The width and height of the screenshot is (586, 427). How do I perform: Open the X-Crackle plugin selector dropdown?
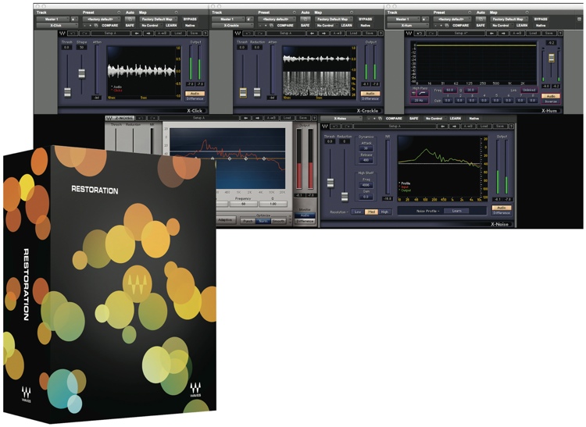click(233, 26)
